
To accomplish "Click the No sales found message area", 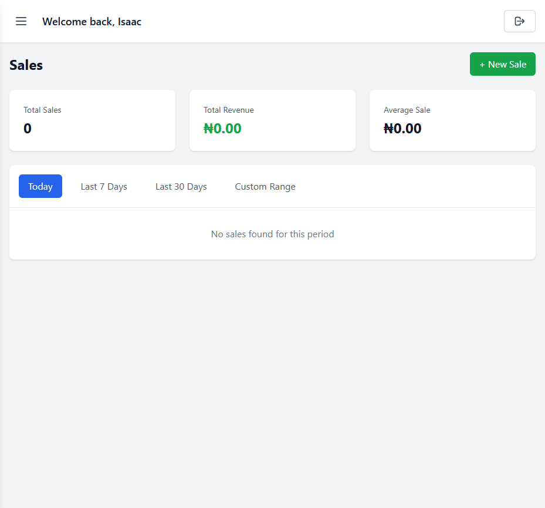I will point(272,234).
